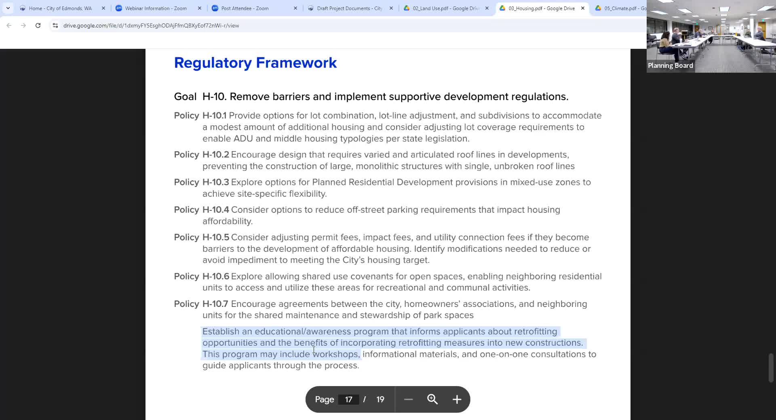Click the vertical scrollbar thumb
776x420 pixels.
click(x=771, y=367)
